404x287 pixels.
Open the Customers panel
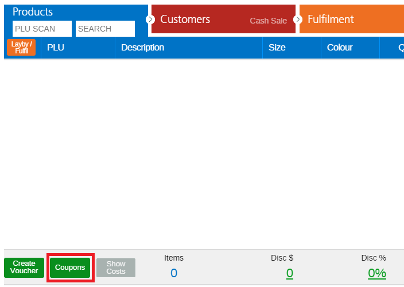(x=223, y=19)
